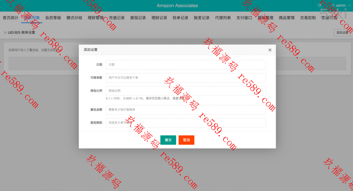The width and height of the screenshot is (353, 191).
Task: Click the 提现限制 input field
Action: click(186, 123)
